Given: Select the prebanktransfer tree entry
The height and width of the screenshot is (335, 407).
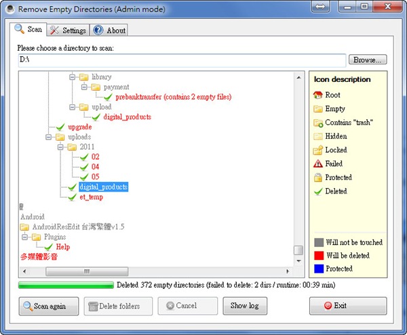Looking at the screenshot, I should [x=174, y=97].
